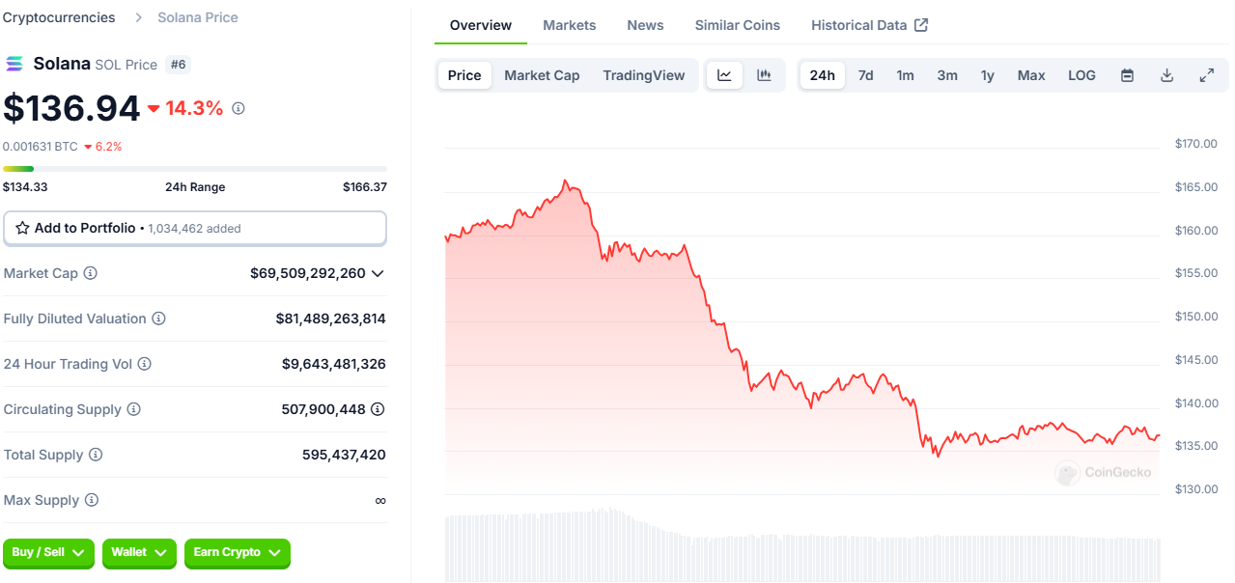Open the Earn Crypto dropdown
1235x583 pixels.
(237, 552)
